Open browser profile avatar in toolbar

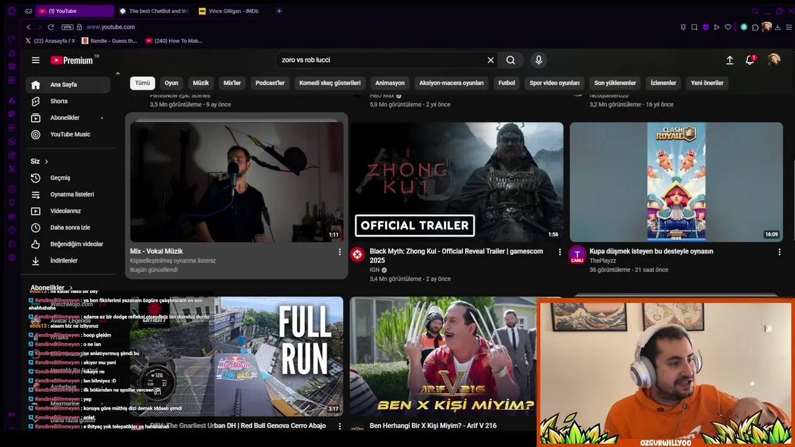[766, 27]
